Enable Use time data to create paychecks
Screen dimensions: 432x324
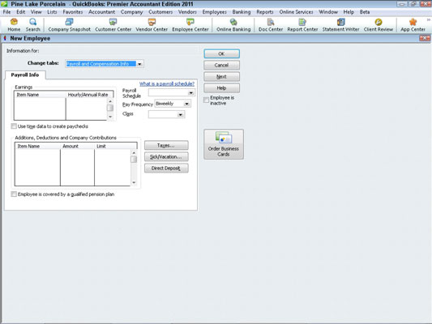(14, 126)
